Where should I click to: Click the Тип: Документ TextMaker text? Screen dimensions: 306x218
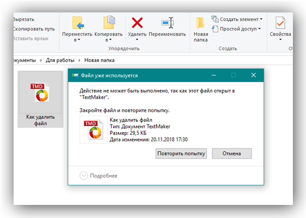coord(140,127)
